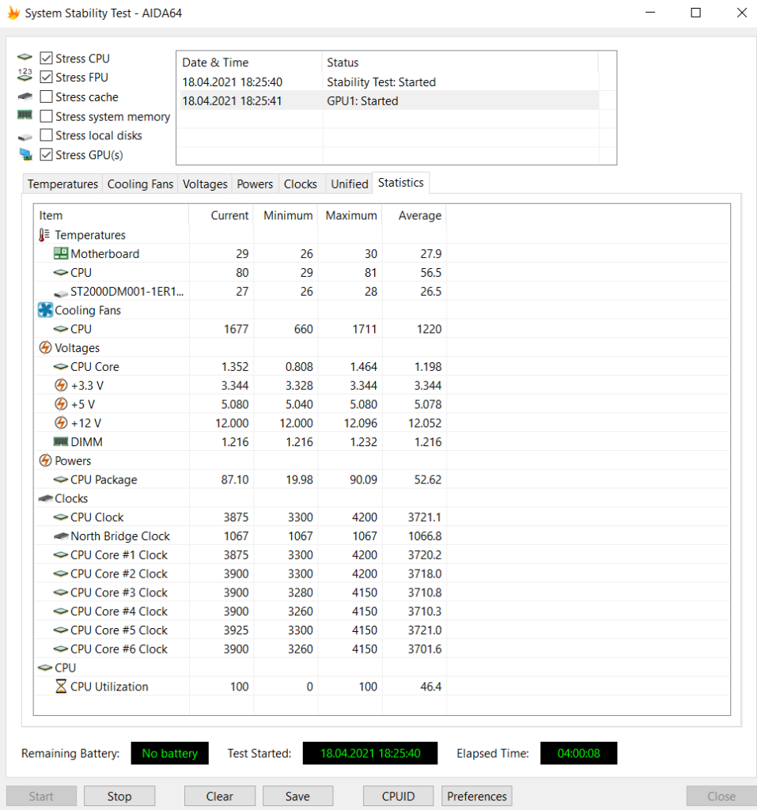Enable the Stress local disks checkbox

[x=47, y=135]
